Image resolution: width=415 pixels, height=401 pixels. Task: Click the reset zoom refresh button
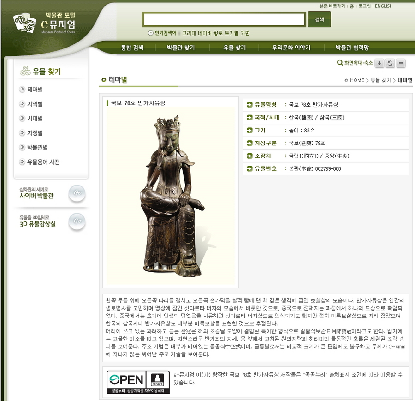pyautogui.click(x=390, y=63)
